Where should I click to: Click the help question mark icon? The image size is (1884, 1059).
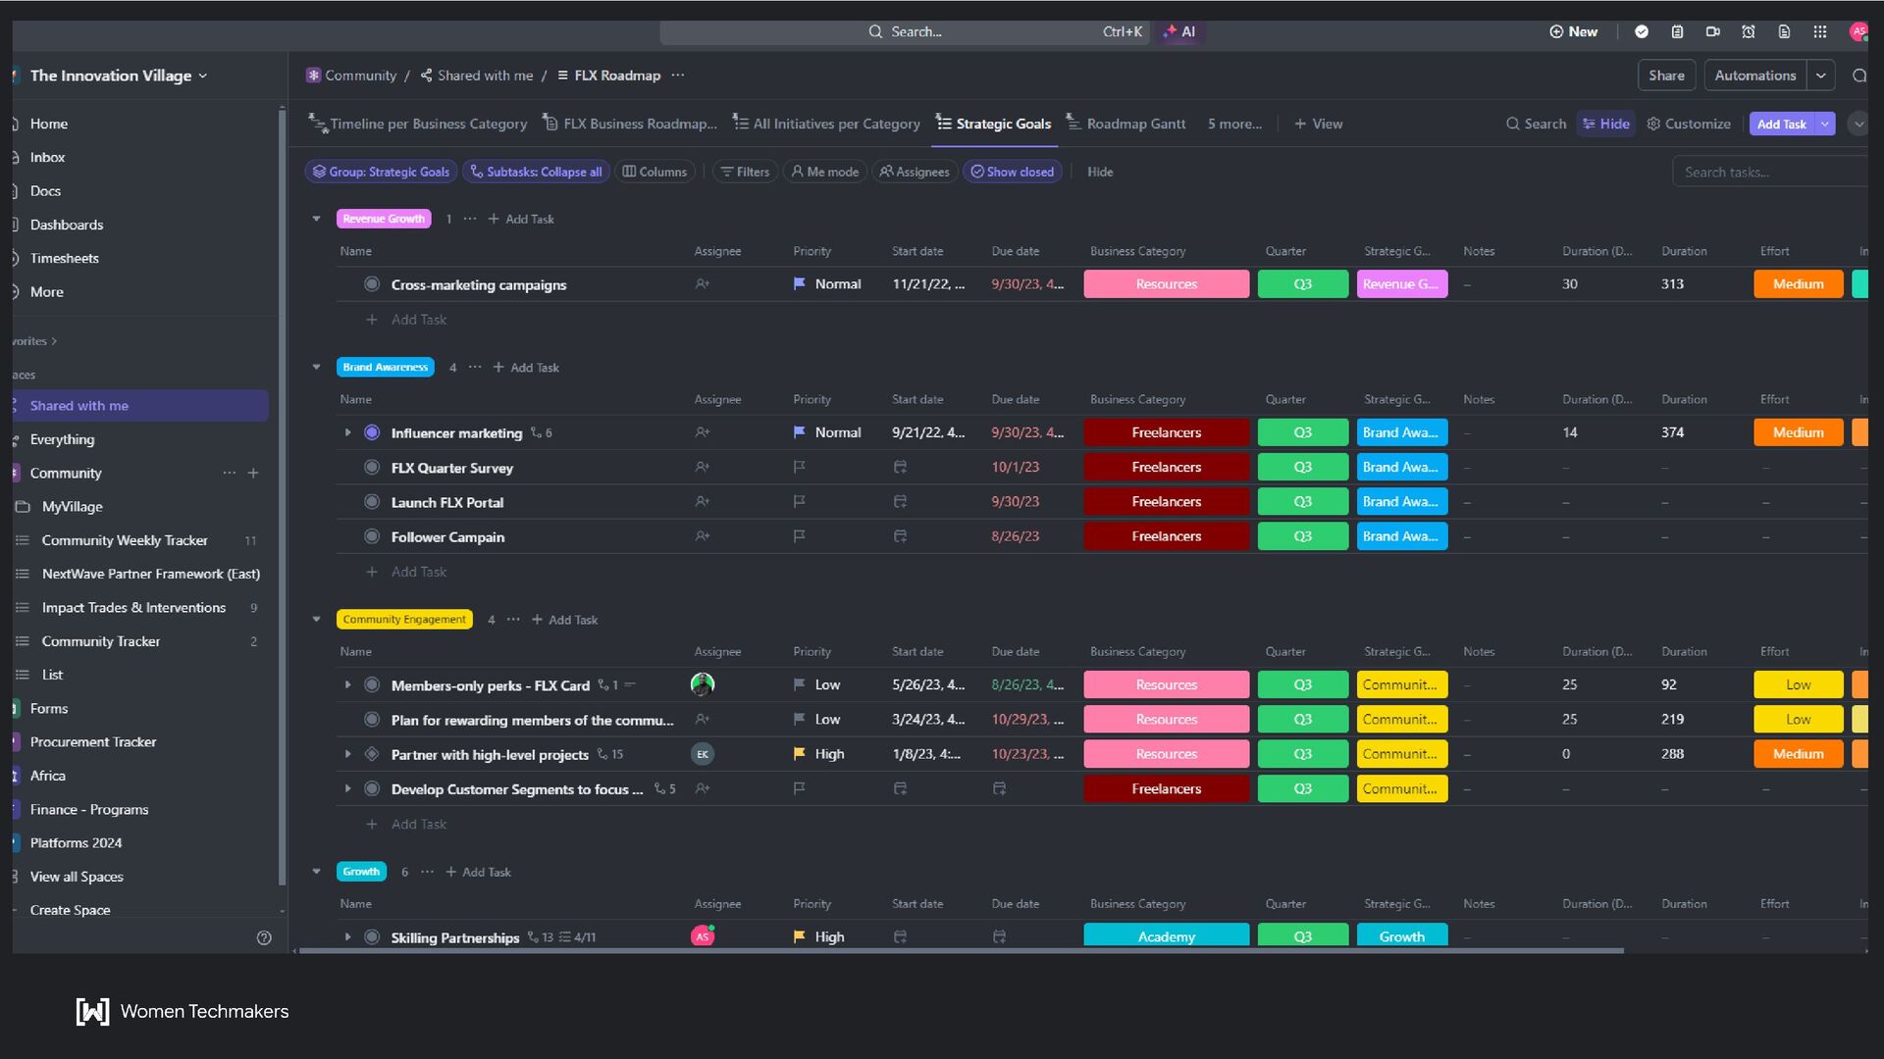[x=264, y=937]
